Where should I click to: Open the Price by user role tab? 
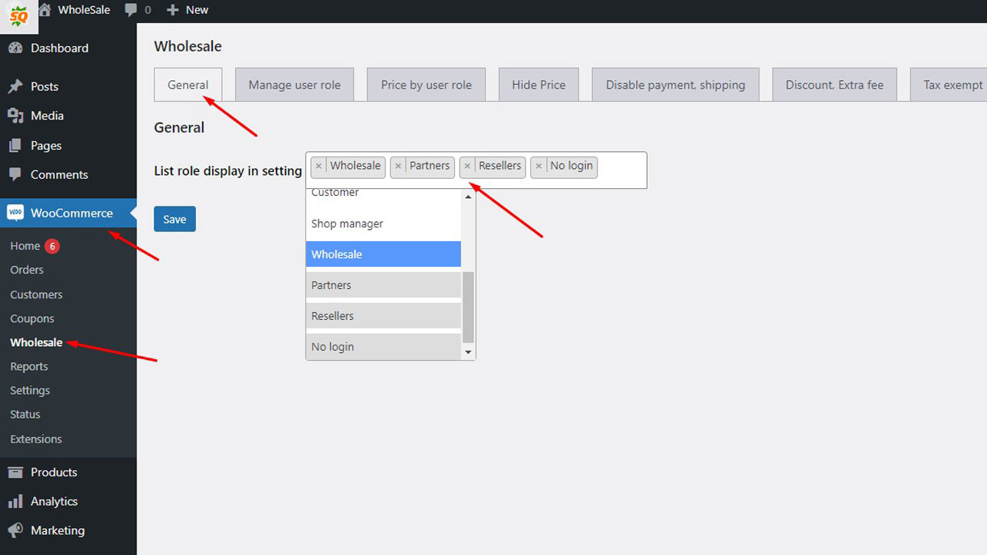pyautogui.click(x=426, y=85)
